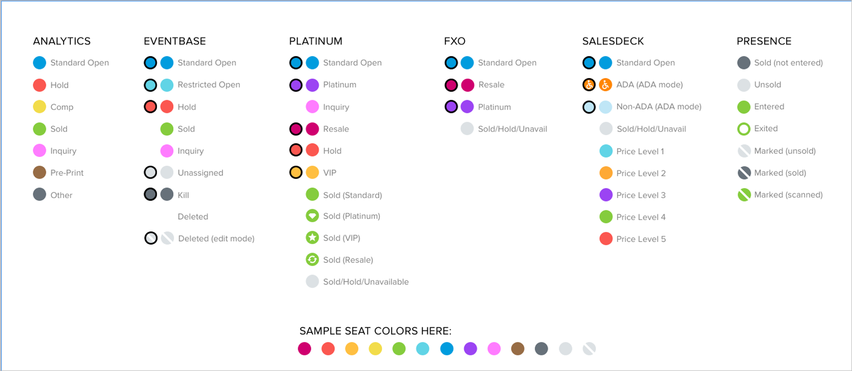The image size is (852, 371).
Task: Click the 'Other' label in Analytics
Action: [61, 195]
